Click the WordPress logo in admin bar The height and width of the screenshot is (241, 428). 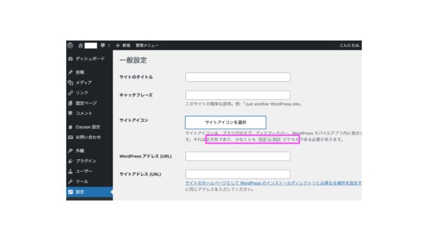click(71, 46)
